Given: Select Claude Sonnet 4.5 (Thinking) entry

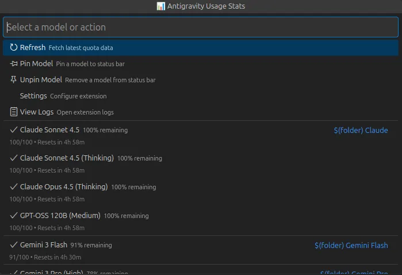Looking at the screenshot, I should [201, 163].
